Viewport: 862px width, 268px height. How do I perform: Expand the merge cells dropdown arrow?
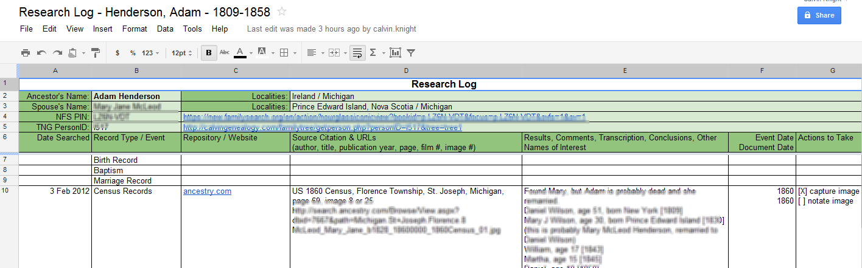point(344,53)
